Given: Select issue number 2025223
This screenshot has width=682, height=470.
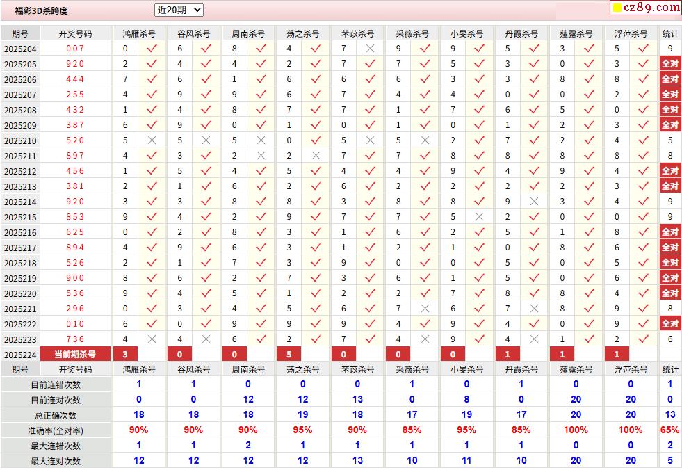Looking at the screenshot, I should pyautogui.click(x=20, y=339).
